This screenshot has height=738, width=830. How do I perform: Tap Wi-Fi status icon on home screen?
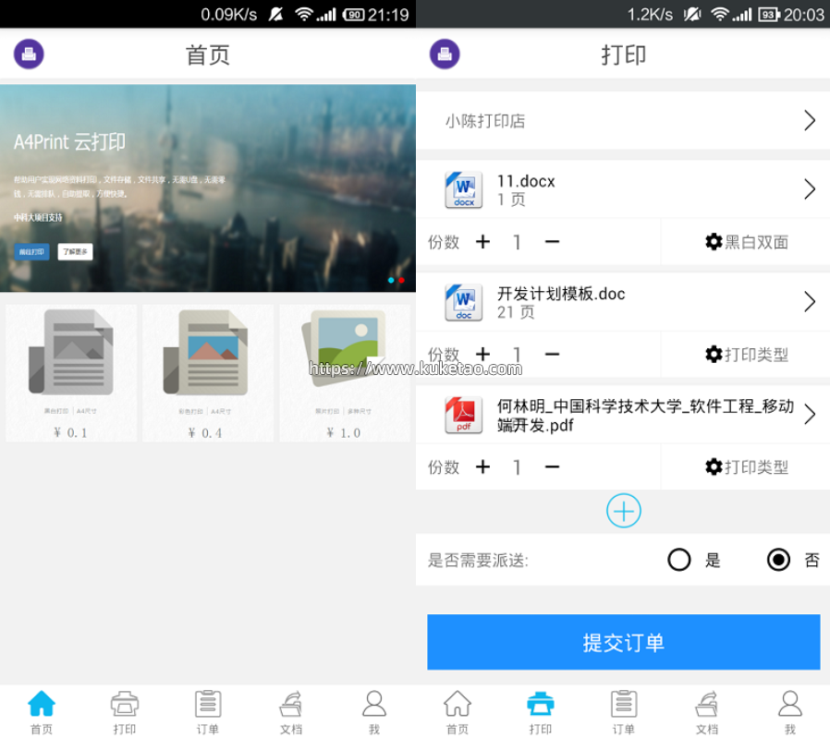(x=304, y=14)
